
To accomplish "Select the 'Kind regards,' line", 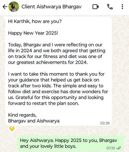I will pos(22,115).
